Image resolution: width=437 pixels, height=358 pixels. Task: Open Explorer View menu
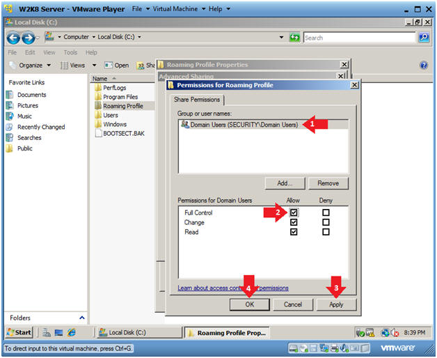tap(49, 52)
